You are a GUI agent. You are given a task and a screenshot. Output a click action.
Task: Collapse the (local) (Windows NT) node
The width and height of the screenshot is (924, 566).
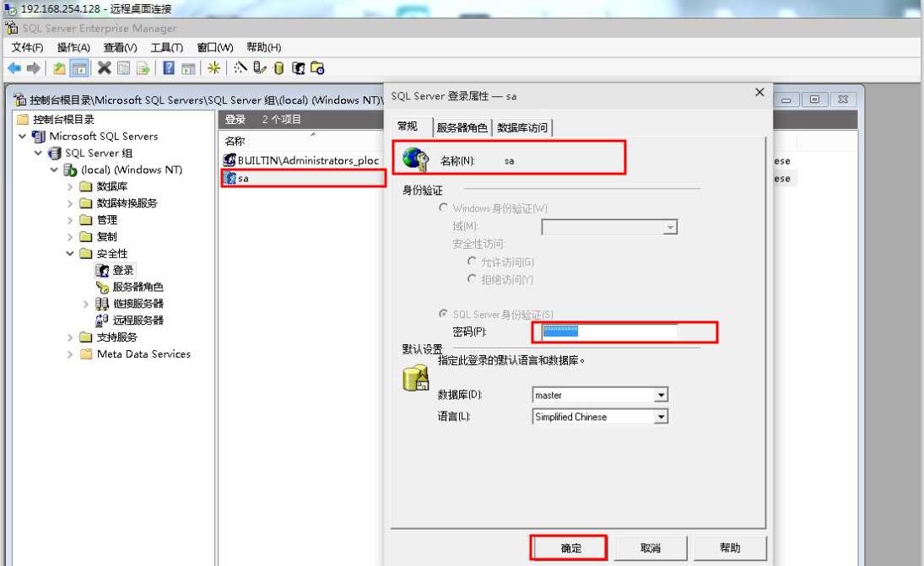54,170
